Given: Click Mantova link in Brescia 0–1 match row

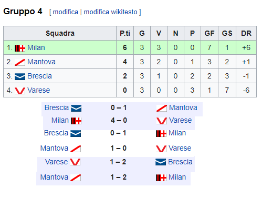Looking at the screenshot, I should [183, 107].
